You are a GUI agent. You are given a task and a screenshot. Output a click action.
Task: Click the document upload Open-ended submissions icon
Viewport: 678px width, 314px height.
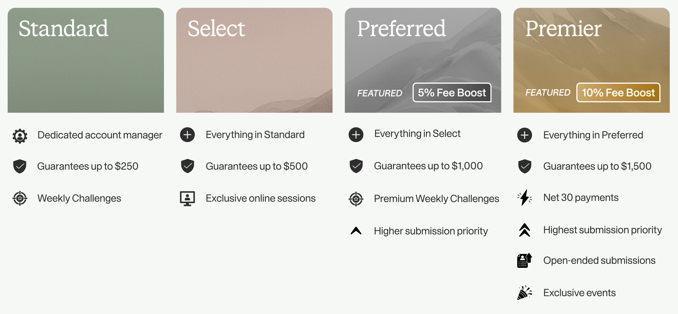pos(525,260)
